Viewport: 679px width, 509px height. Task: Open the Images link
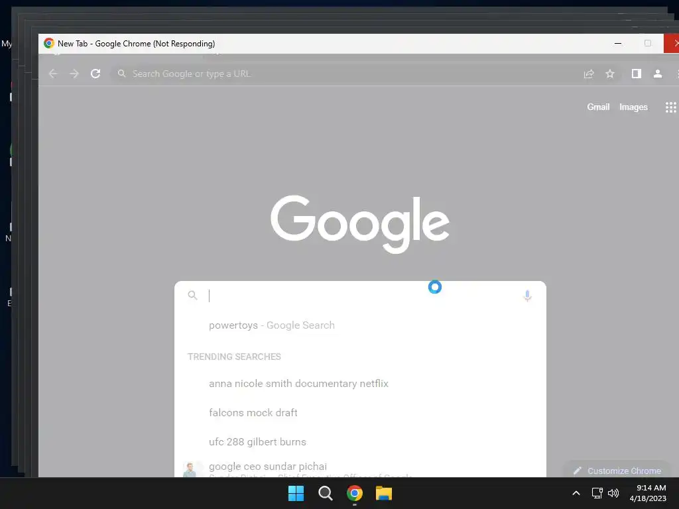coord(633,107)
